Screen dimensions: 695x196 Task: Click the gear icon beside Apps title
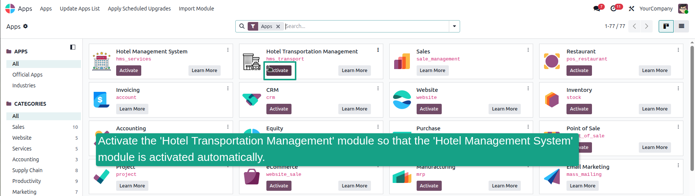pyautogui.click(x=25, y=26)
